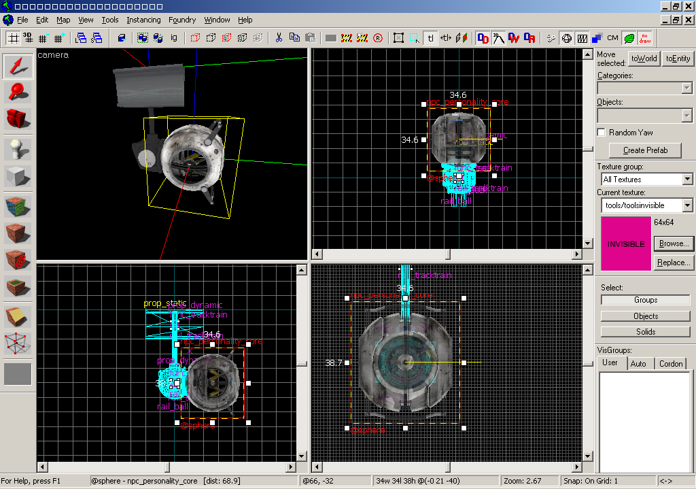
Task: Toggle scaling texture lock button
Action: click(446, 38)
